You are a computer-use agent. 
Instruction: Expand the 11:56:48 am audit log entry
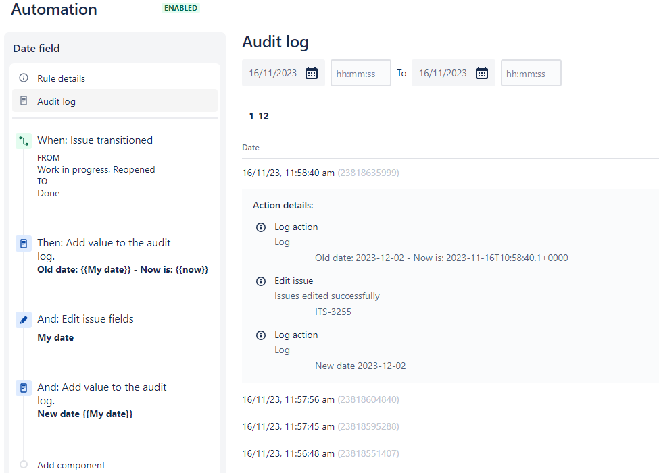tap(320, 453)
